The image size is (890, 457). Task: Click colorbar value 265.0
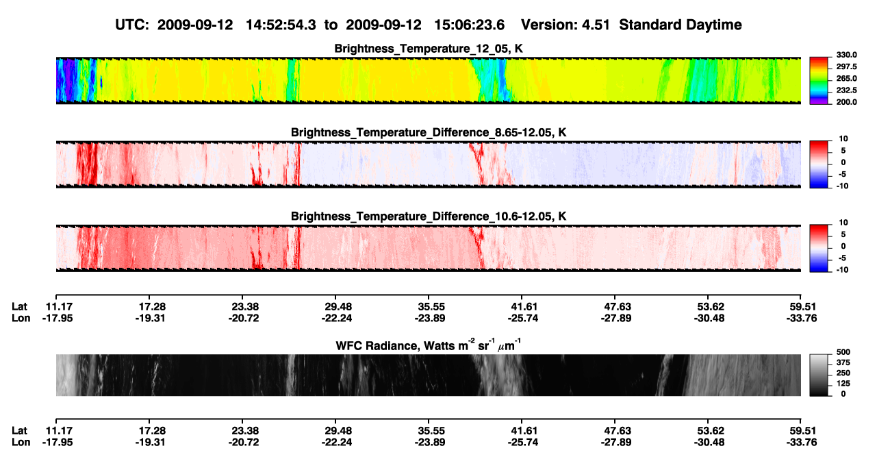(x=845, y=79)
